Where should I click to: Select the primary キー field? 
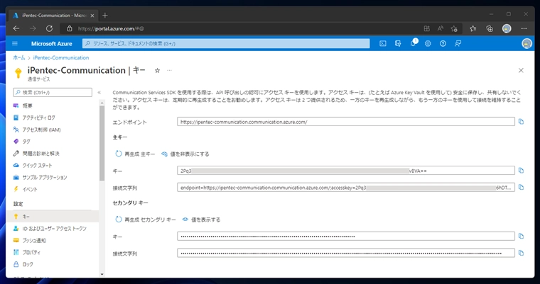pos(346,171)
